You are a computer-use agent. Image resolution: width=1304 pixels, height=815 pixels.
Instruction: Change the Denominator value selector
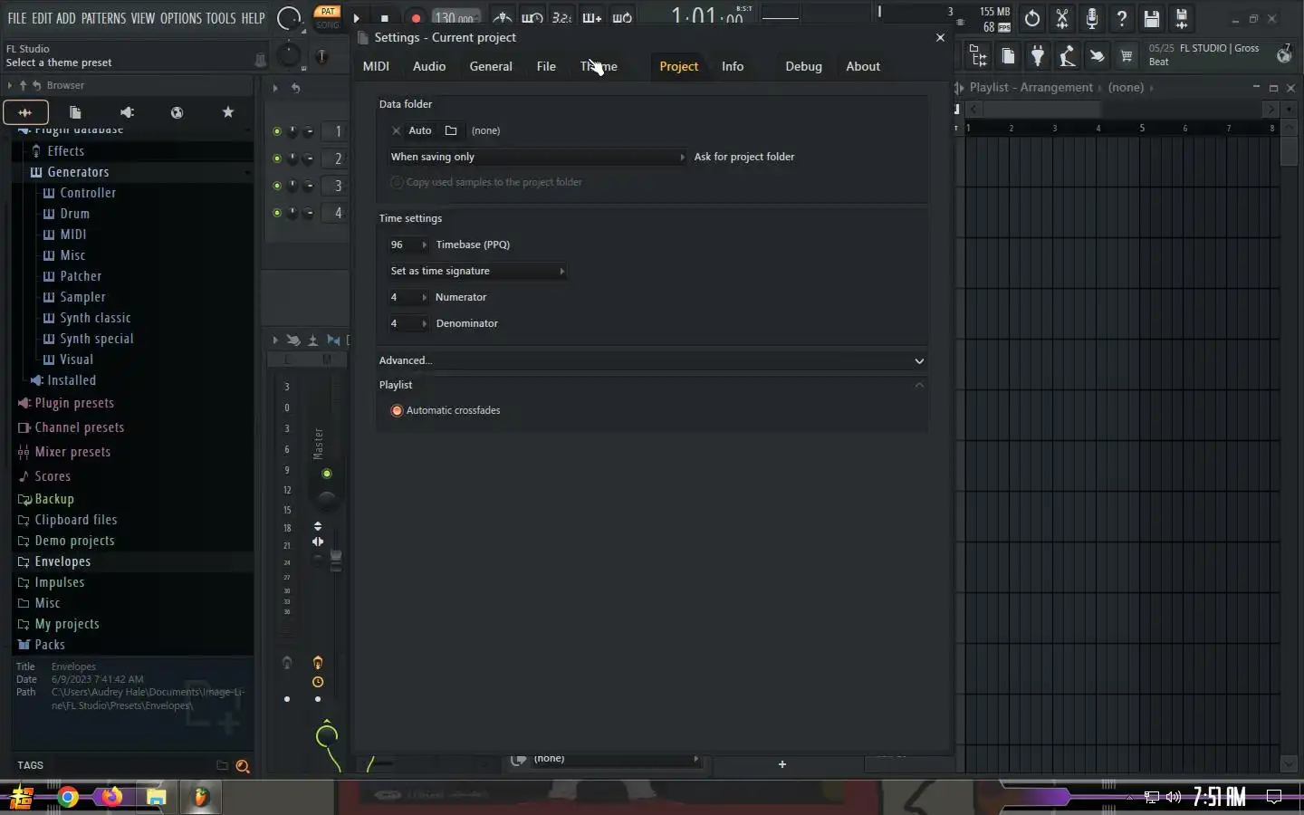(408, 323)
